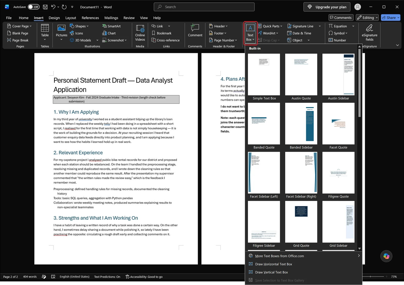Image resolution: width=404 pixels, height=285 pixels.
Task: Open the File tab
Action: pos(9,18)
